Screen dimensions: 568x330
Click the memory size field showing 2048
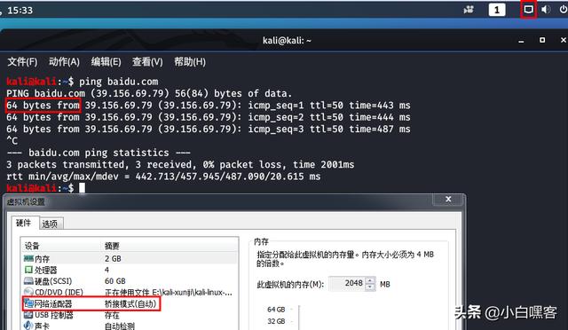click(347, 283)
